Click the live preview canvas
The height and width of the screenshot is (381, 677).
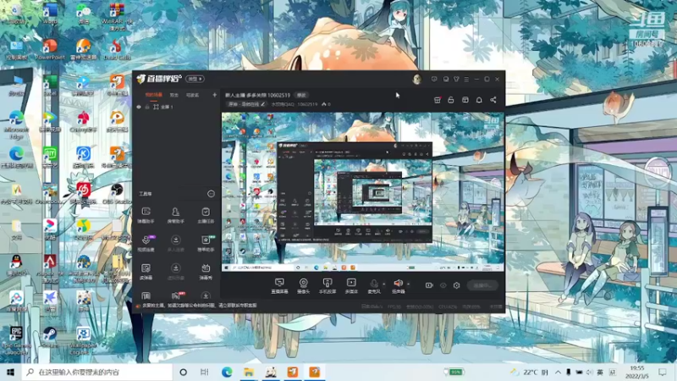[363, 192]
